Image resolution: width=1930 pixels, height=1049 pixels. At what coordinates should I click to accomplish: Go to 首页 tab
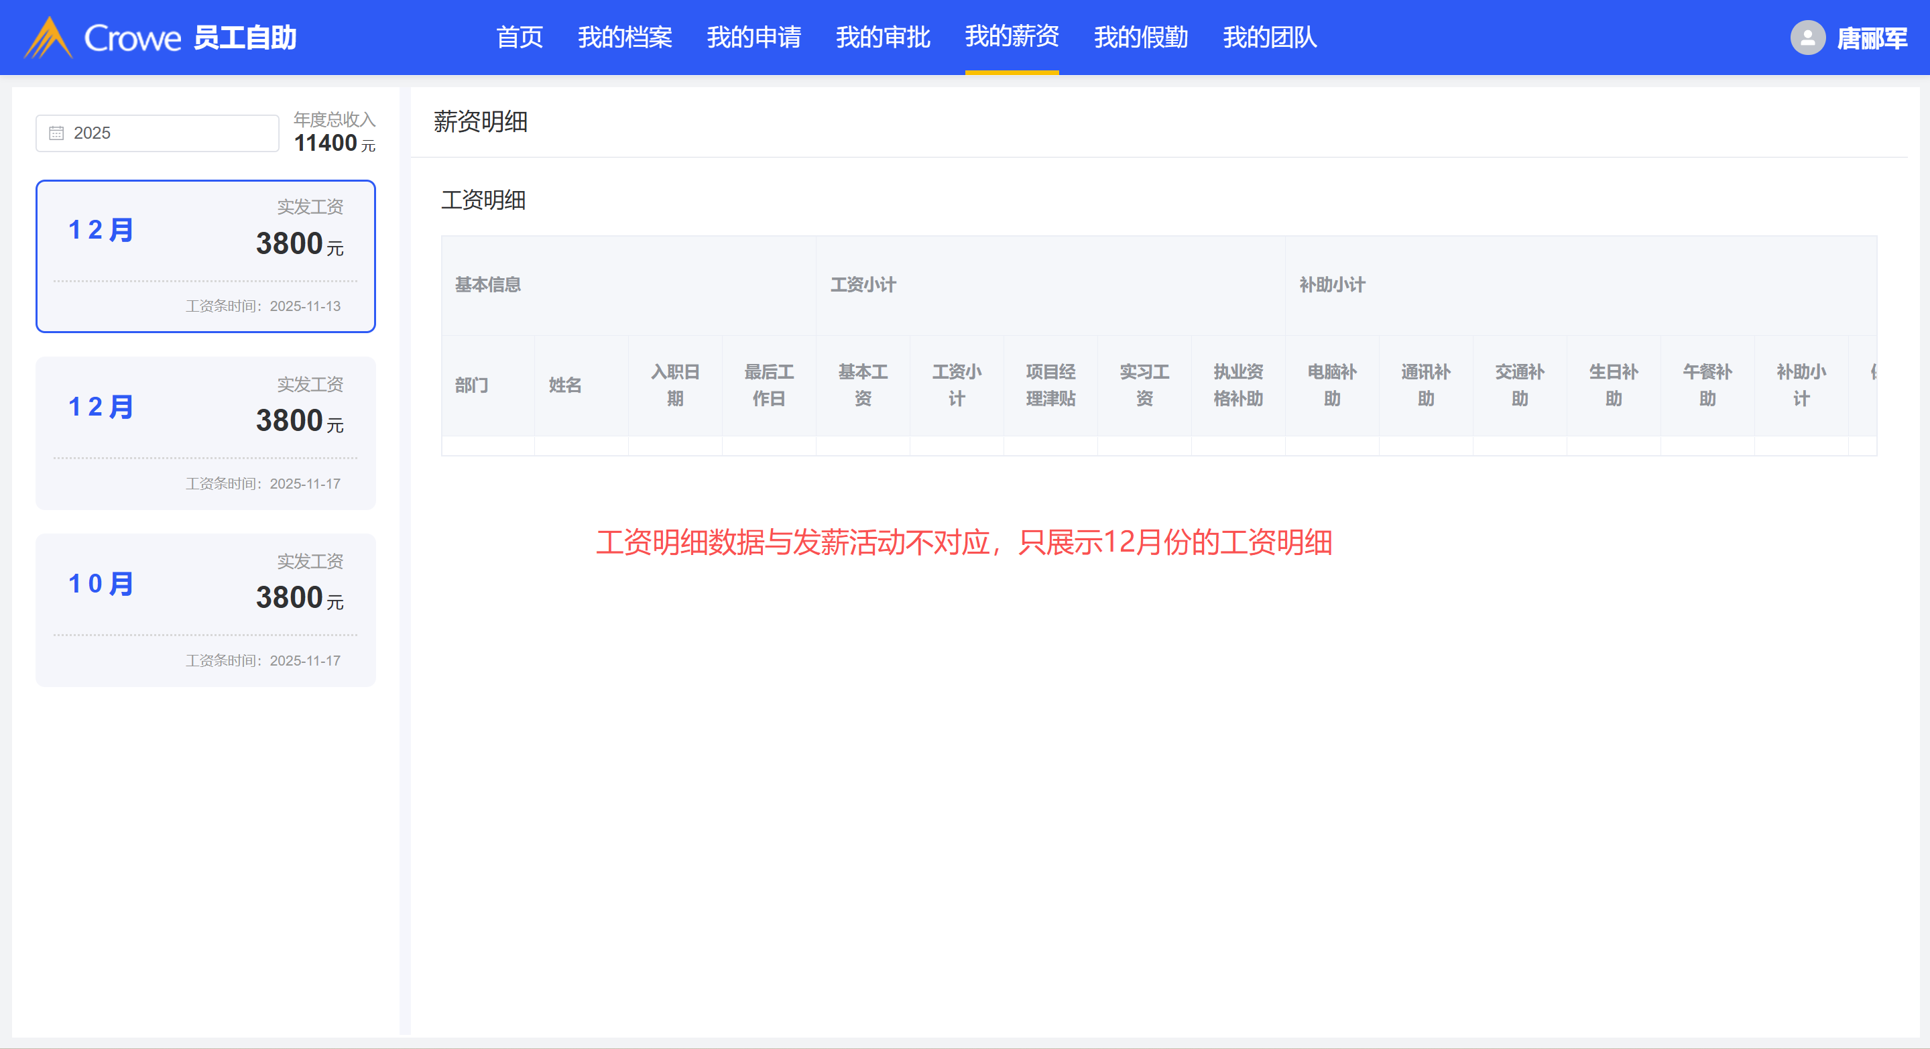point(520,38)
